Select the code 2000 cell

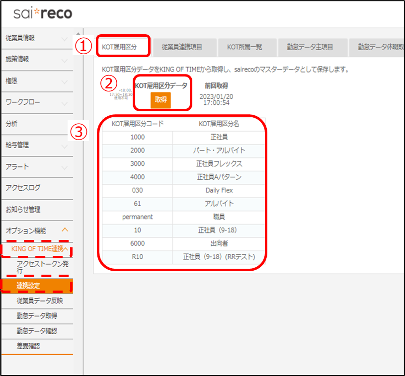[x=138, y=150]
